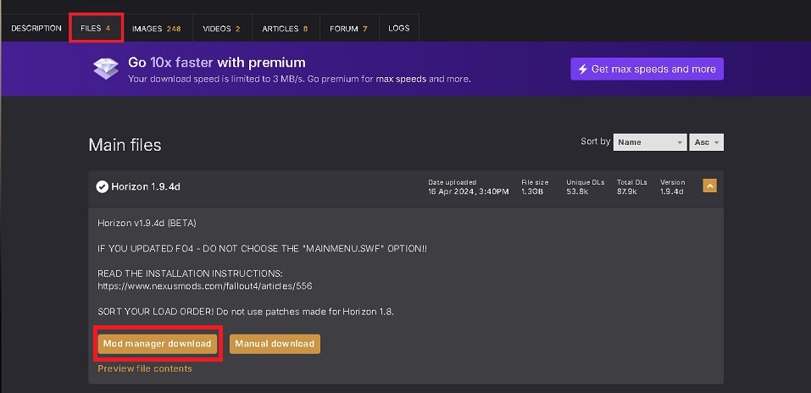Follow the nexusmods installation instructions URL

click(192, 286)
